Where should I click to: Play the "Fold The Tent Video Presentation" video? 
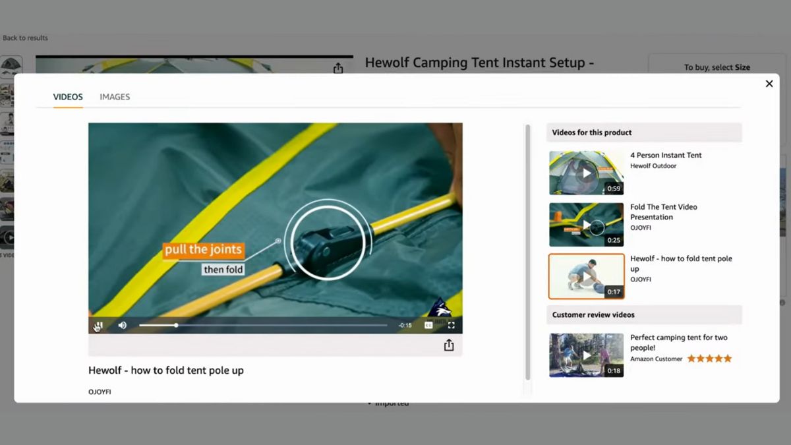tap(586, 224)
